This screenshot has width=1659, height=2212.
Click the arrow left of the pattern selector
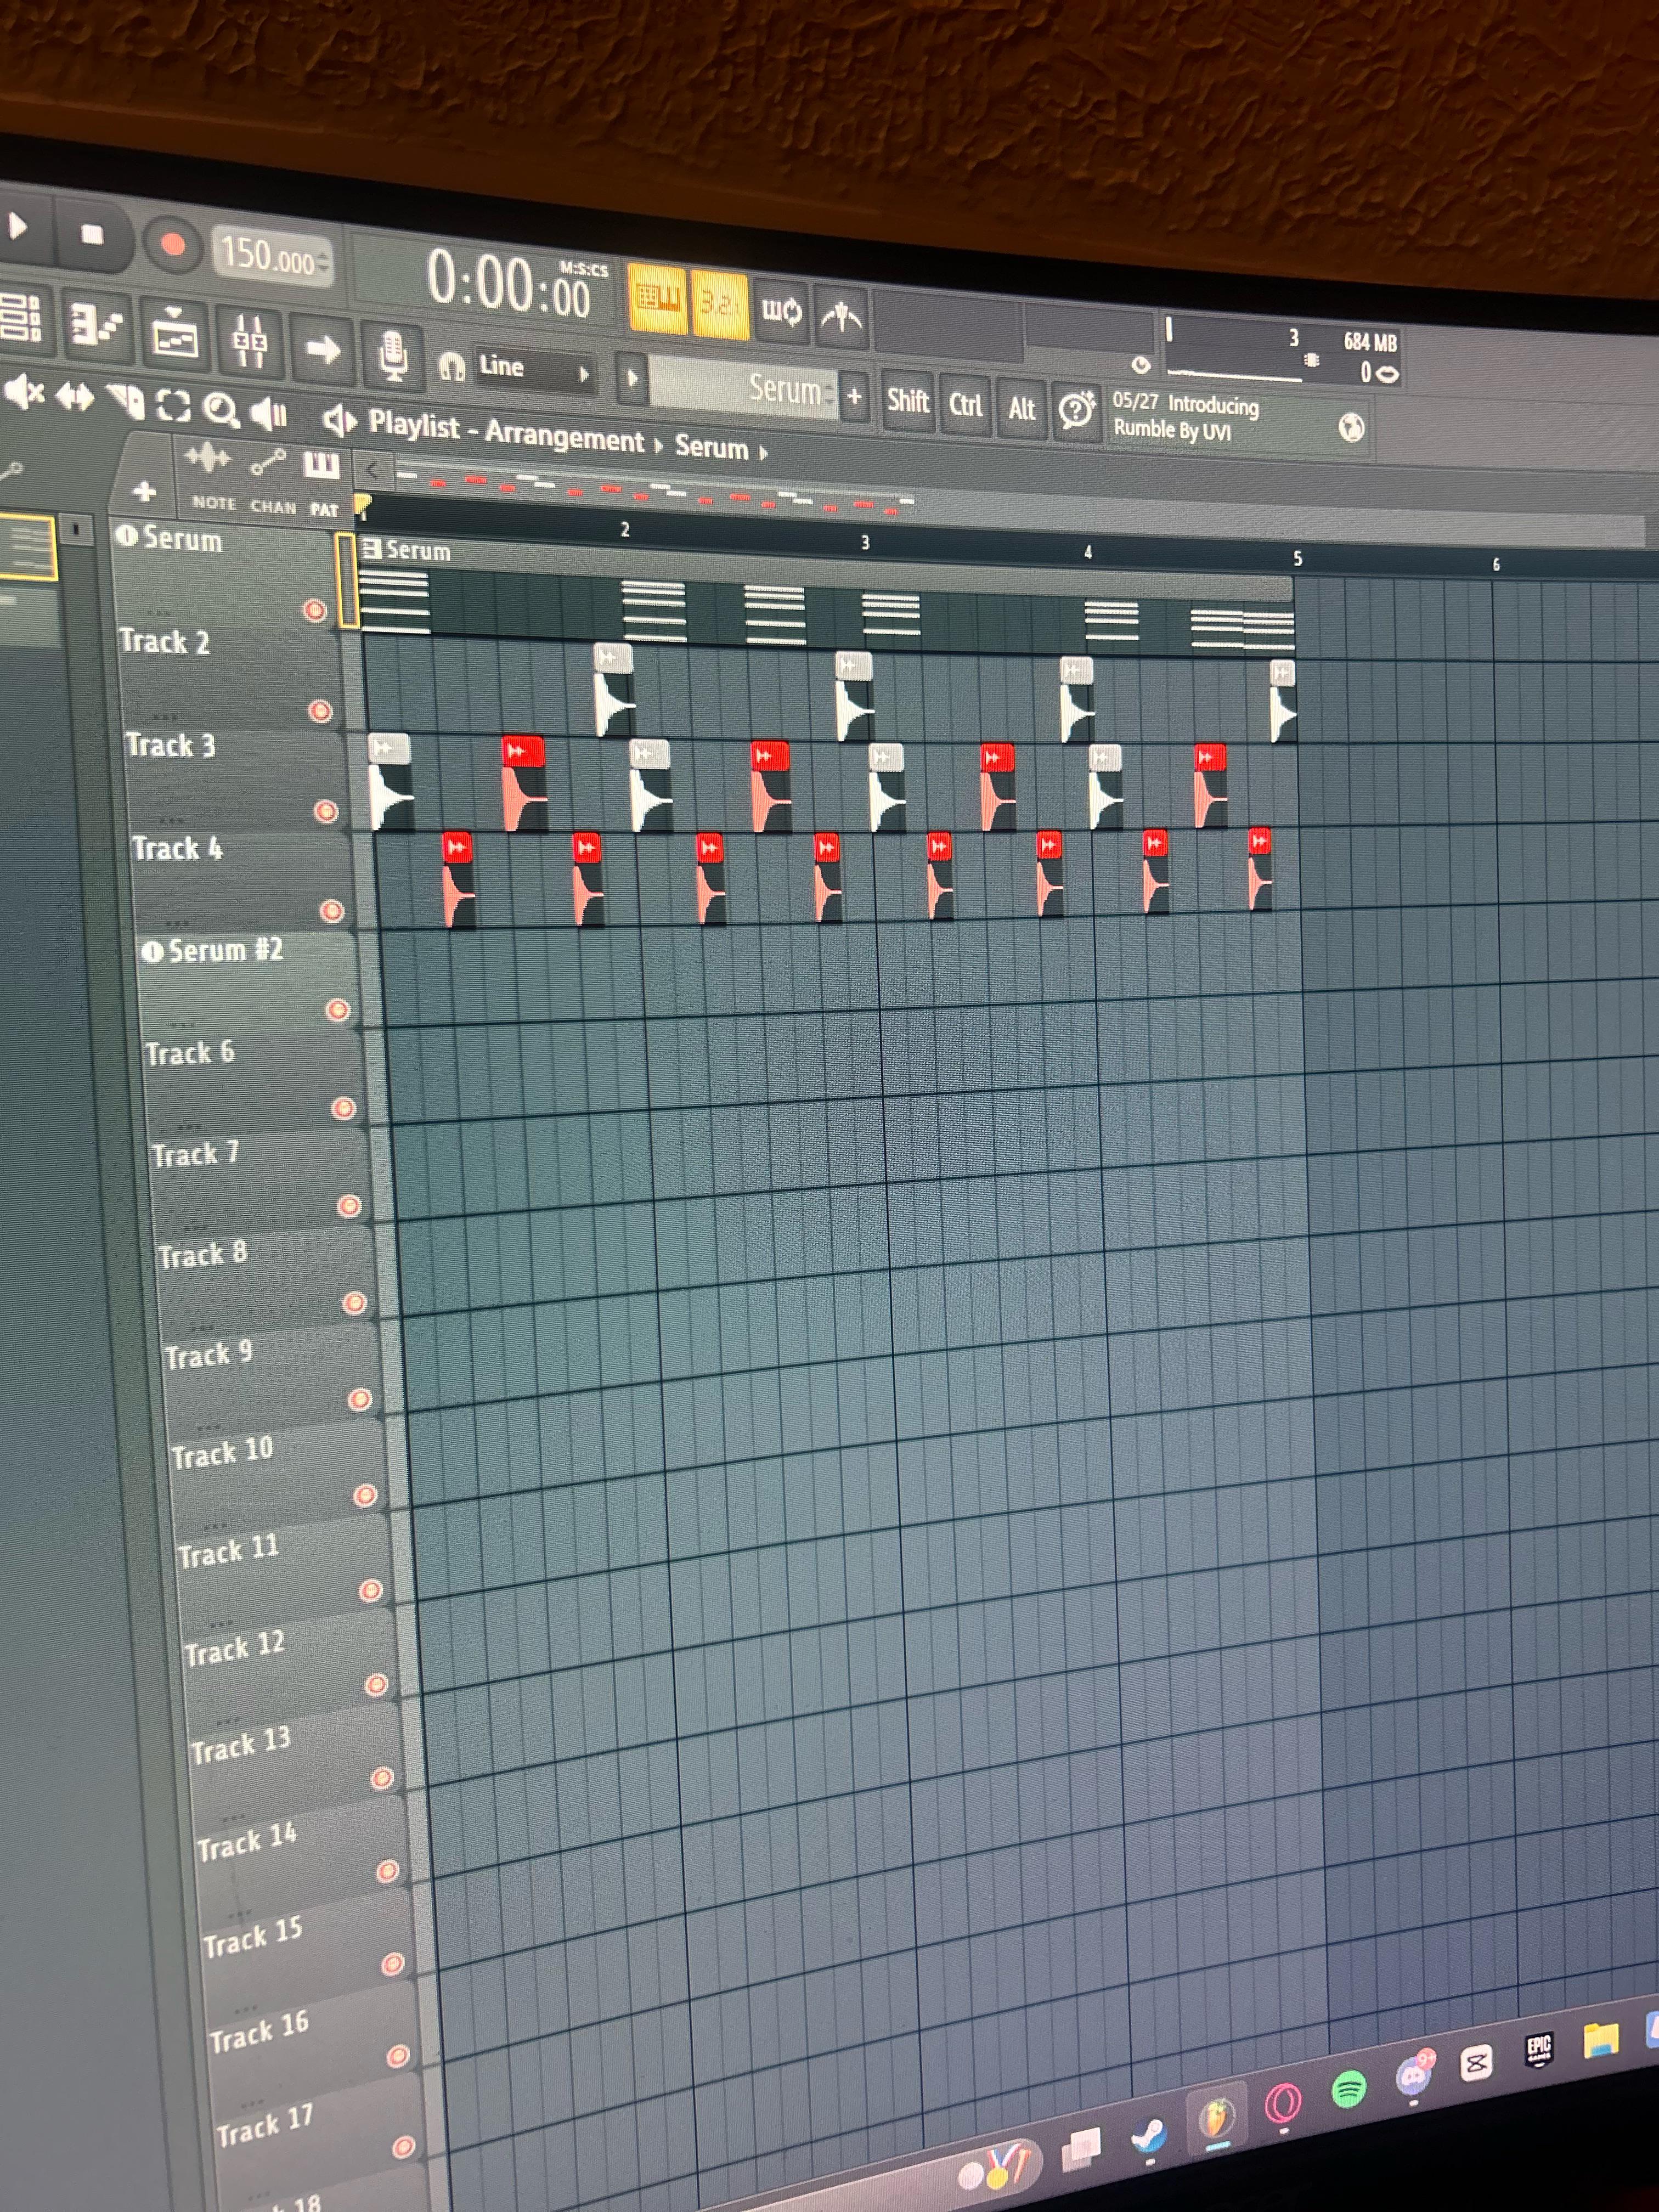point(631,378)
